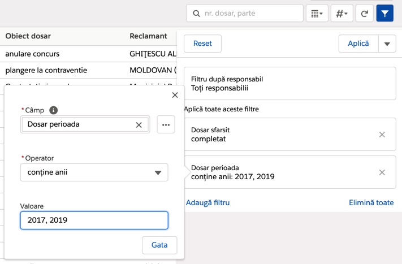Screen dimensions: 402x264
Task: Click the refresh list icon
Action: 364,14
